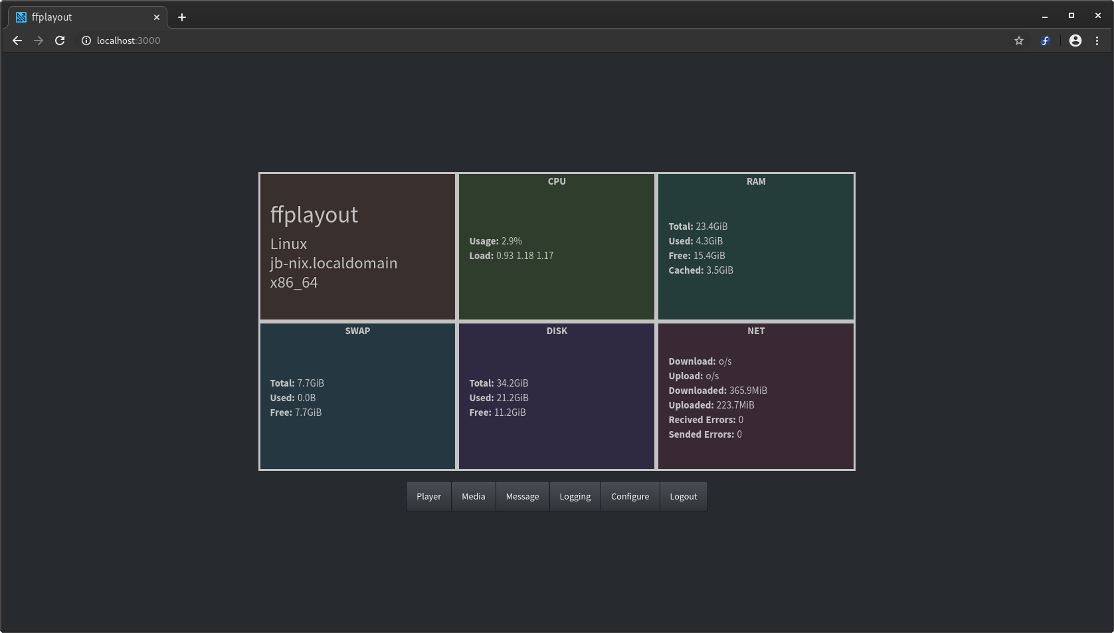Click the CPU panel heading
This screenshot has width=1114, height=633.
[x=557, y=181]
